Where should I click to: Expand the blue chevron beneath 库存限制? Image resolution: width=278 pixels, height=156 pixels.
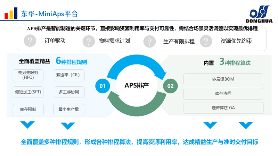point(28,124)
